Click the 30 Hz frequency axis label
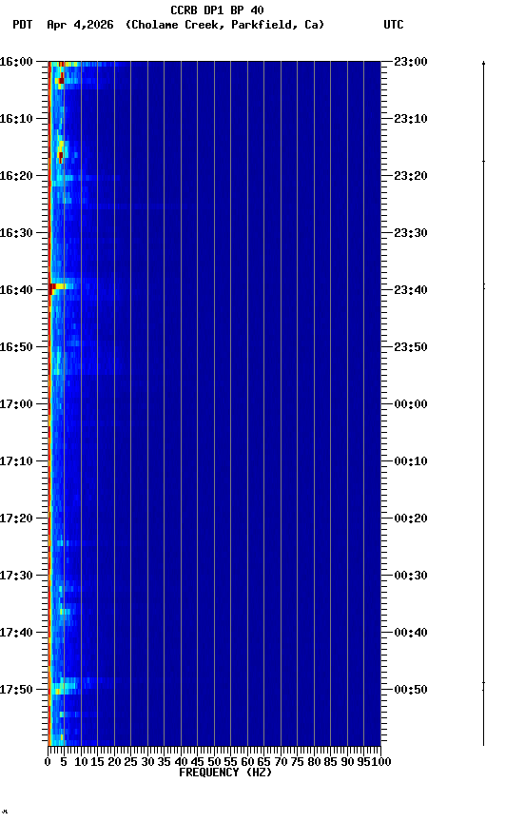Viewport: 525px width, 822px height. point(147,762)
